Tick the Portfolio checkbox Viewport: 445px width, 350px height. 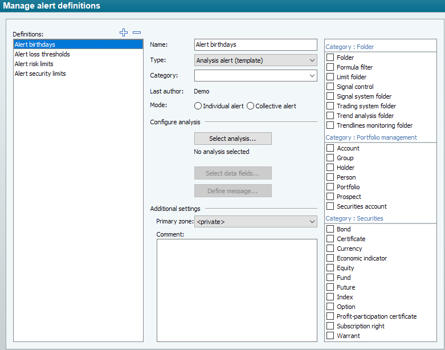click(x=330, y=187)
